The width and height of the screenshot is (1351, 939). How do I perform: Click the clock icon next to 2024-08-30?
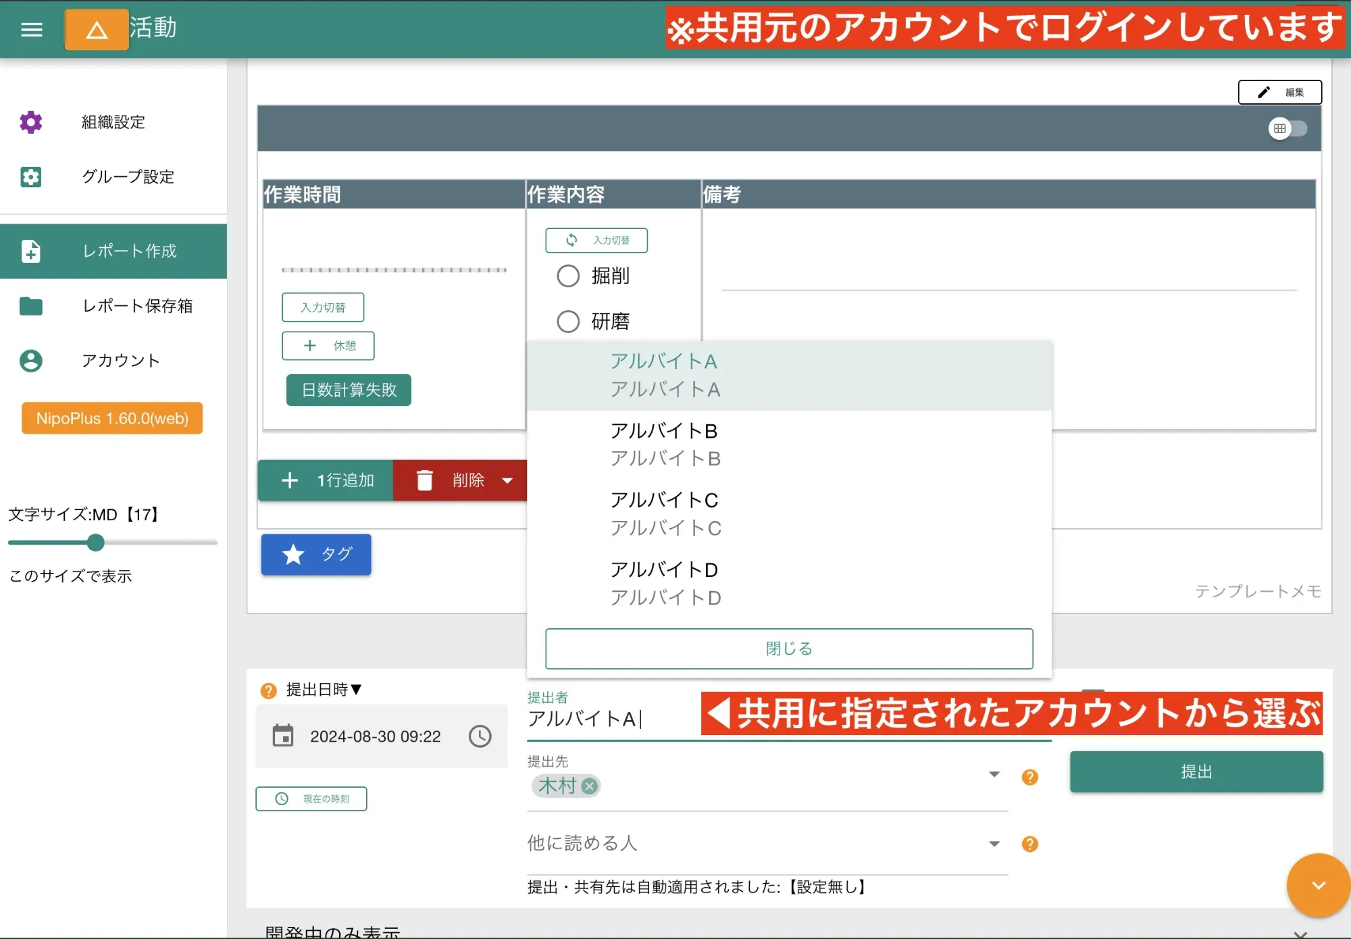click(x=480, y=736)
